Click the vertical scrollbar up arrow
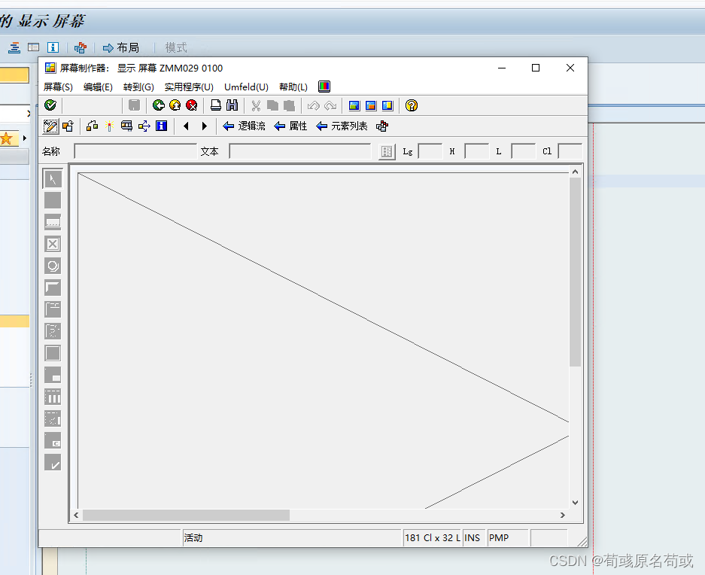 [x=575, y=172]
